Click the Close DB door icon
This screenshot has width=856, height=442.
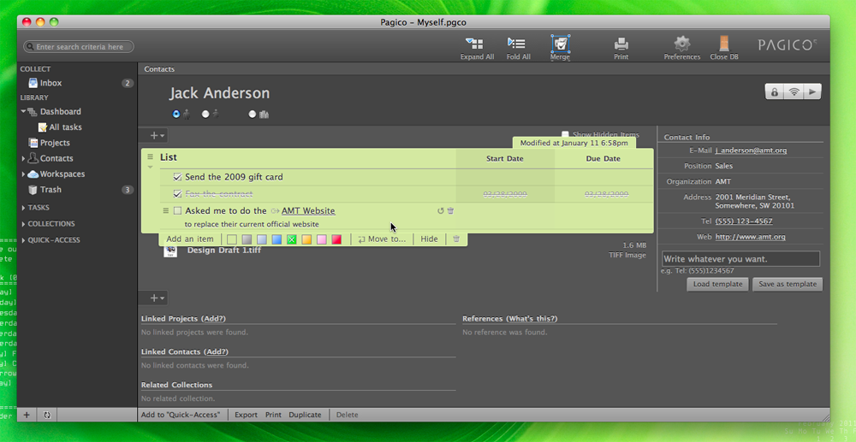click(x=724, y=44)
